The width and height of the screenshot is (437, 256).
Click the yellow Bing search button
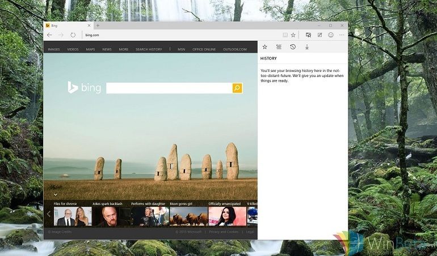(x=237, y=88)
